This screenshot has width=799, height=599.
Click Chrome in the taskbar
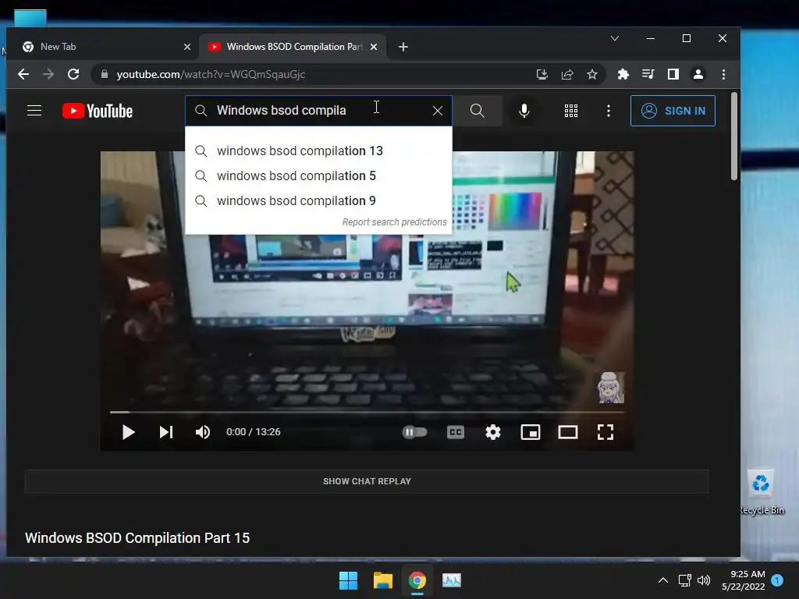pos(417,580)
